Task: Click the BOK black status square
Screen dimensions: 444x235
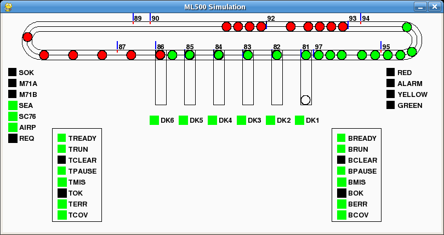Action: pos(341,193)
